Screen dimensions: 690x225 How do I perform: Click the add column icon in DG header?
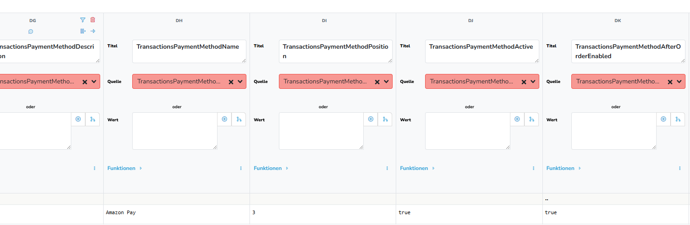click(x=83, y=31)
